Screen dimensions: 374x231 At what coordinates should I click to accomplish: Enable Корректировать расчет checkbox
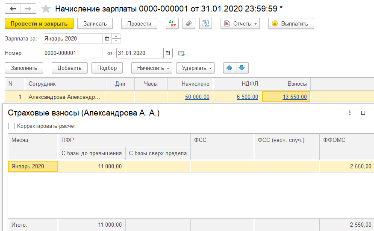[11, 126]
